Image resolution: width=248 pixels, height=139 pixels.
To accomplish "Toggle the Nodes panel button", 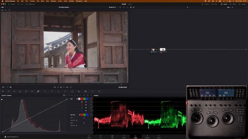I will pos(224,4).
